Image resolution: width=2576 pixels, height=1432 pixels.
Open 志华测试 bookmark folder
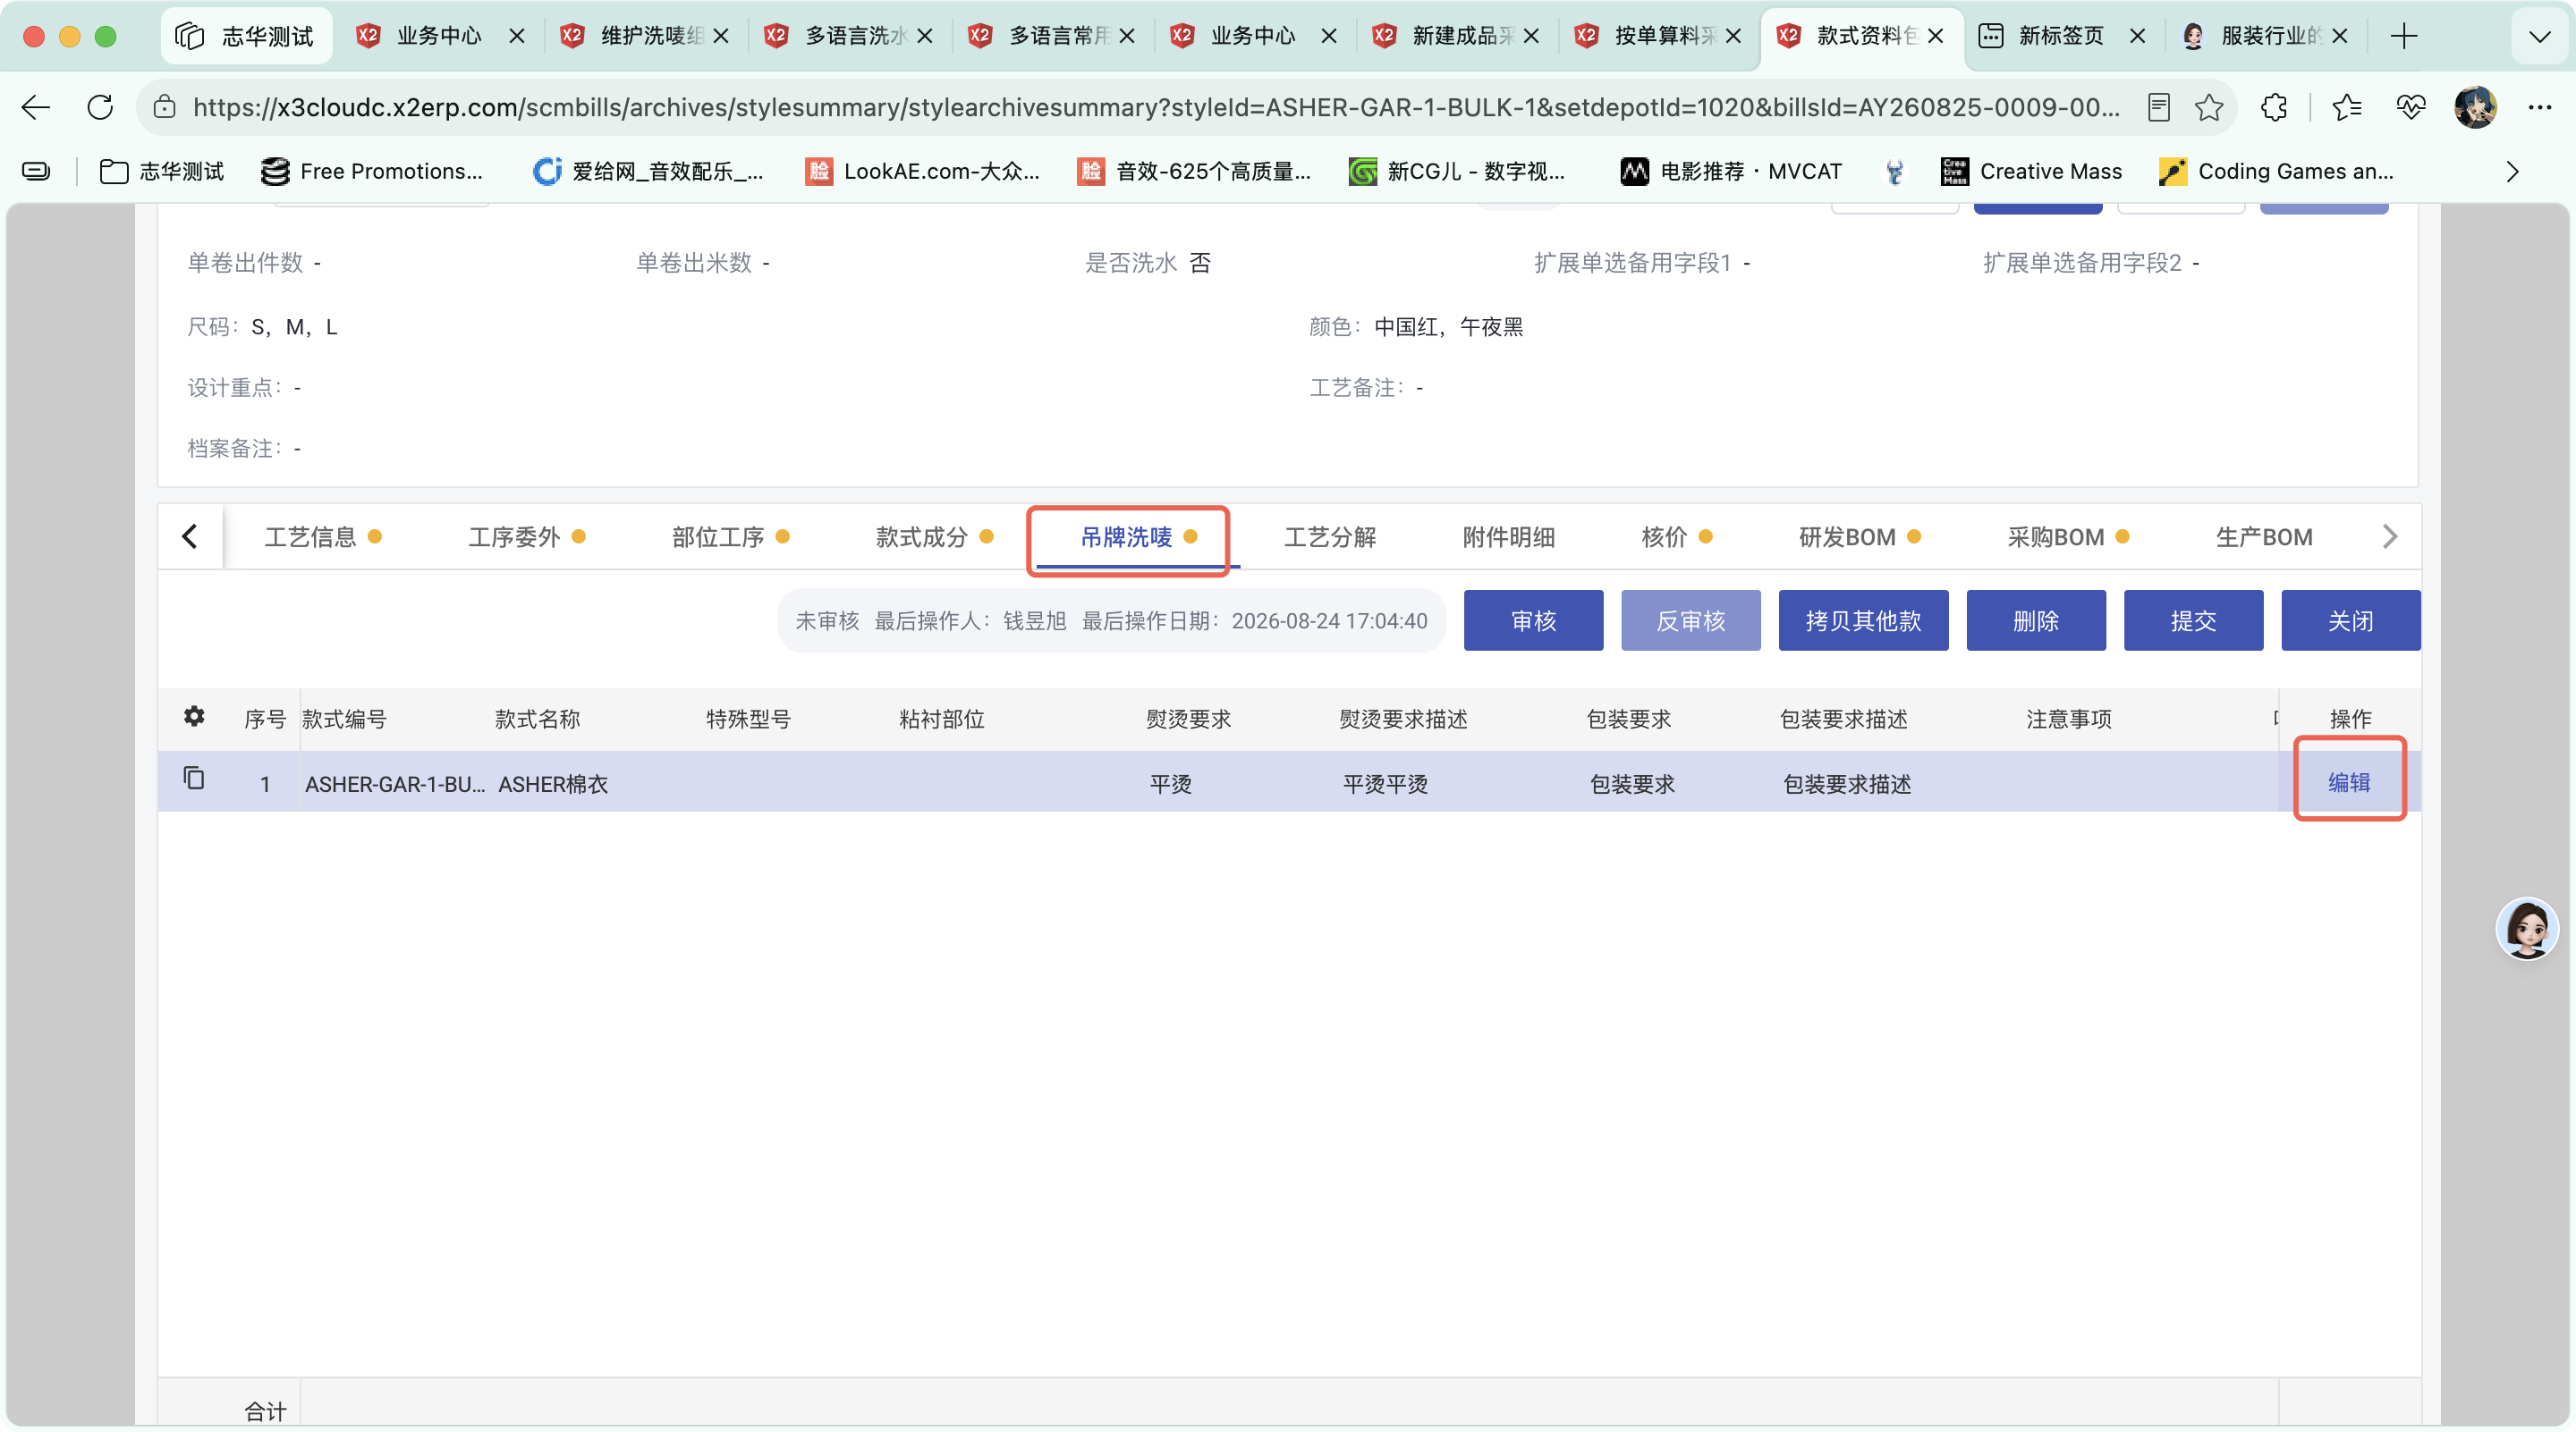pos(161,171)
